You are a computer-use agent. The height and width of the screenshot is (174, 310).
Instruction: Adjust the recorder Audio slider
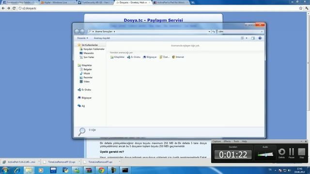265,155
